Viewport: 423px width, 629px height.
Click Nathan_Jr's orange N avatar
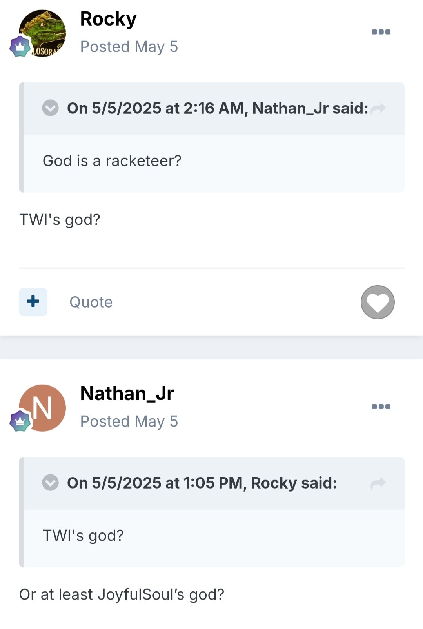coord(42,408)
